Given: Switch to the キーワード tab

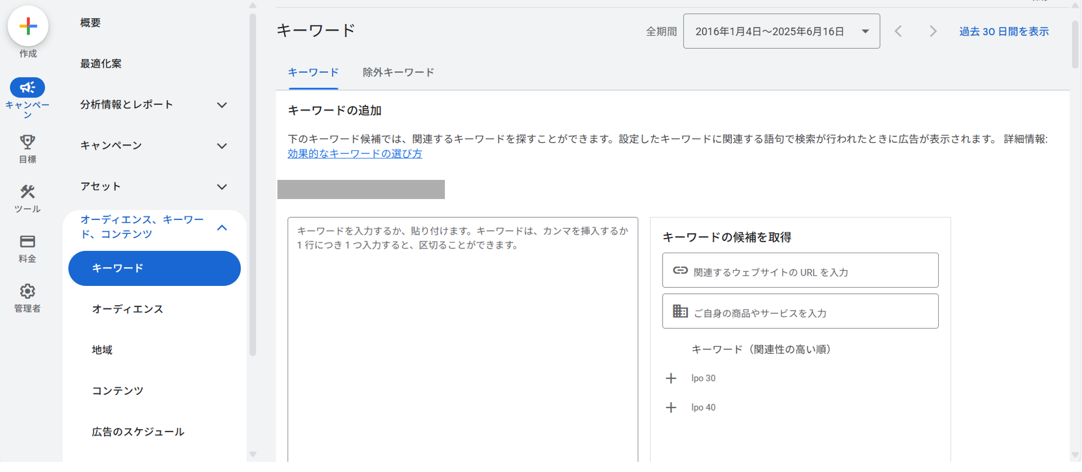Looking at the screenshot, I should click(313, 72).
